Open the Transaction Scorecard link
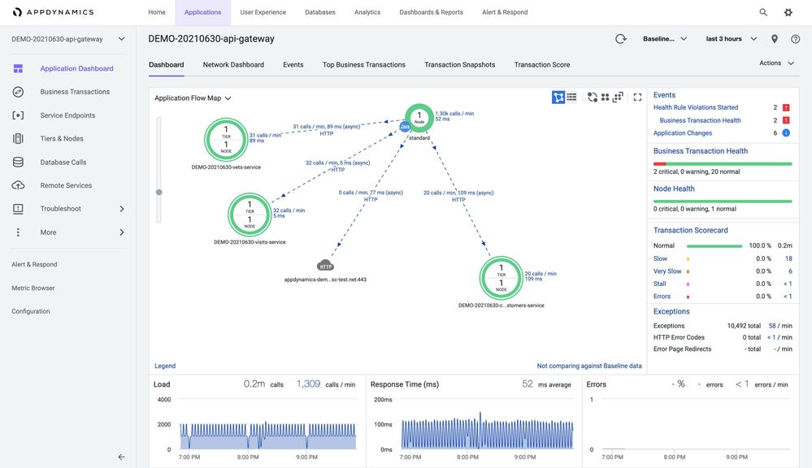Screen dimensions: 812x468 click(690, 231)
